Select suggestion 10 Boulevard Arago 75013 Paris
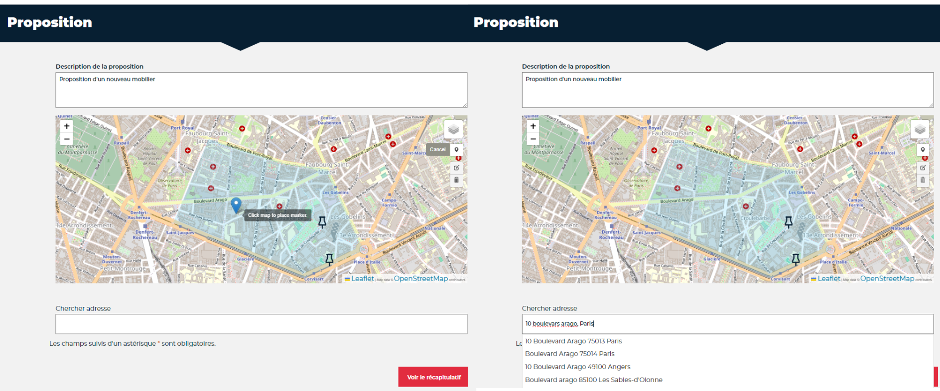Viewport: 940px width, 391px height. pos(573,341)
